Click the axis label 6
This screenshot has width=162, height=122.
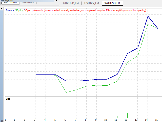[65, 120]
